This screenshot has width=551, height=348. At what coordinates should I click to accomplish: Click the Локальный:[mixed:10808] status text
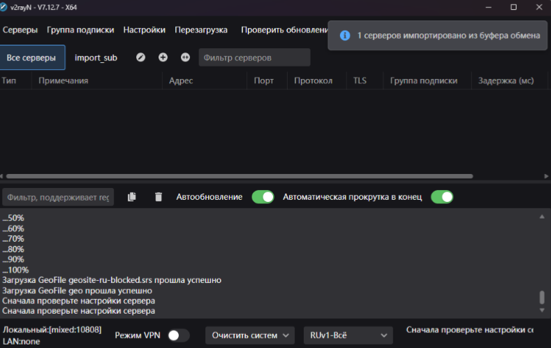coord(52,330)
